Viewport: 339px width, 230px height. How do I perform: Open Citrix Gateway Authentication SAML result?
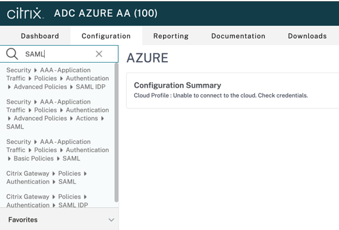click(x=46, y=178)
